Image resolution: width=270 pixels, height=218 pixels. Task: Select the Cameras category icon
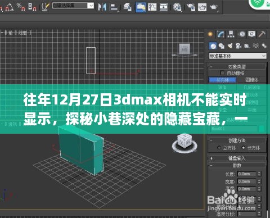point(238,46)
